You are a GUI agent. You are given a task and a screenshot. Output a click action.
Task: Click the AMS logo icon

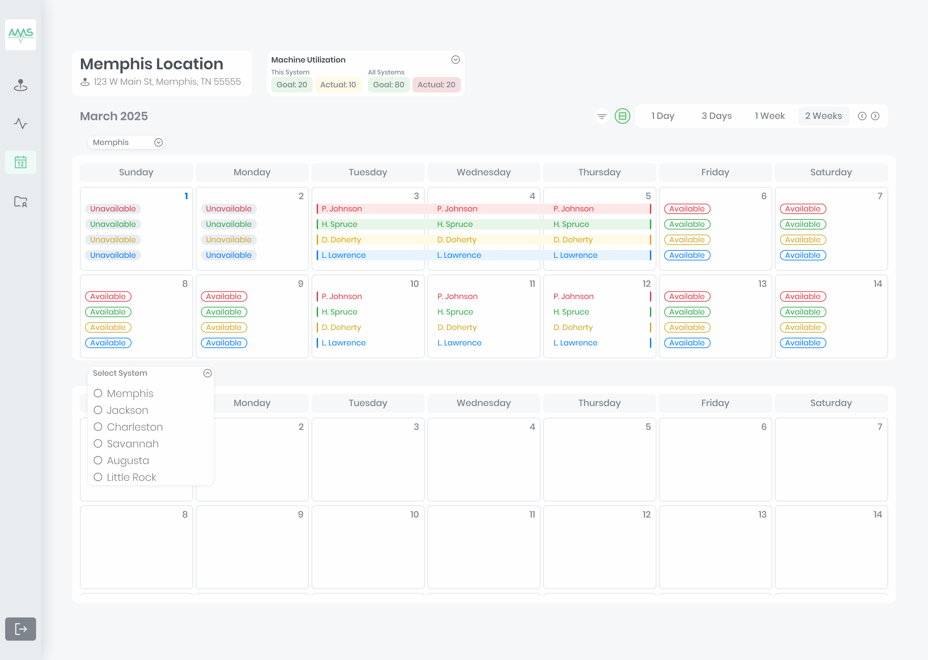20,34
